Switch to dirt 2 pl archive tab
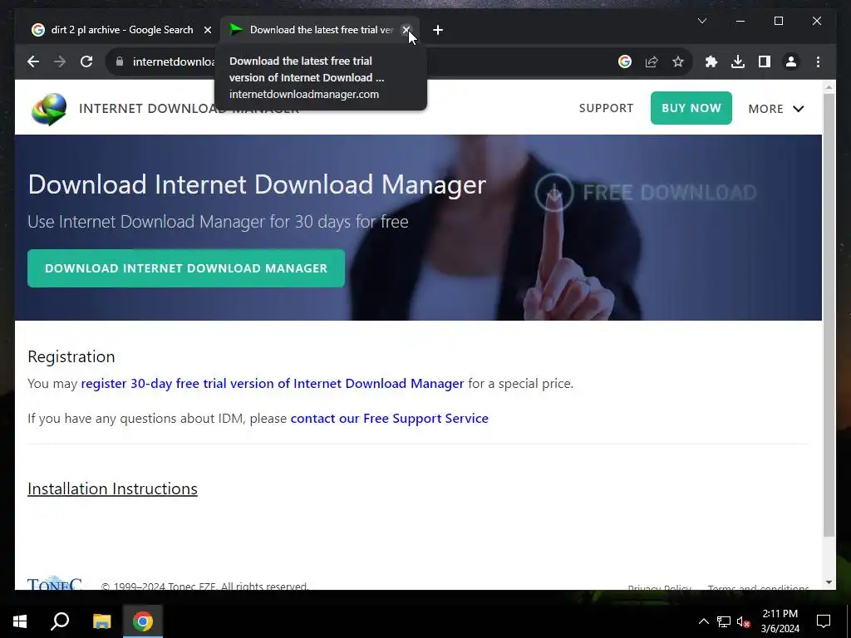851x638 pixels. pyautogui.click(x=121, y=31)
